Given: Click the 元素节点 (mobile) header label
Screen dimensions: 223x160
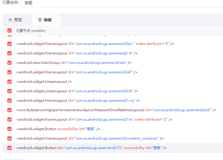Looking at the screenshot, I should click(x=30, y=30).
